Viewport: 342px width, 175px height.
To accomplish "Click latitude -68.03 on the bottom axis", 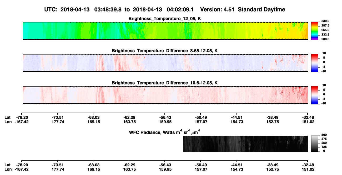I will [x=93, y=165].
